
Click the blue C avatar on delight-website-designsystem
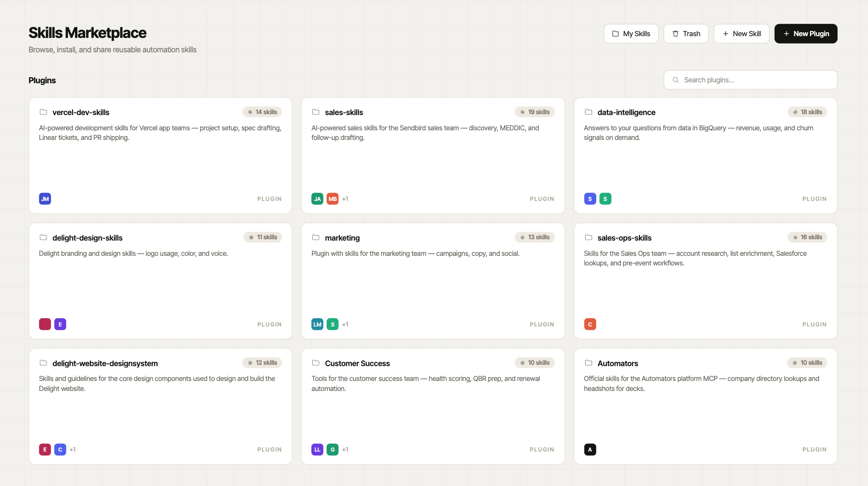click(60, 449)
